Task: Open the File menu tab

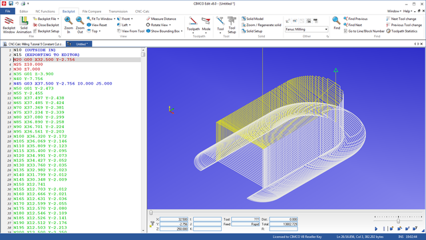Action: [7, 11]
